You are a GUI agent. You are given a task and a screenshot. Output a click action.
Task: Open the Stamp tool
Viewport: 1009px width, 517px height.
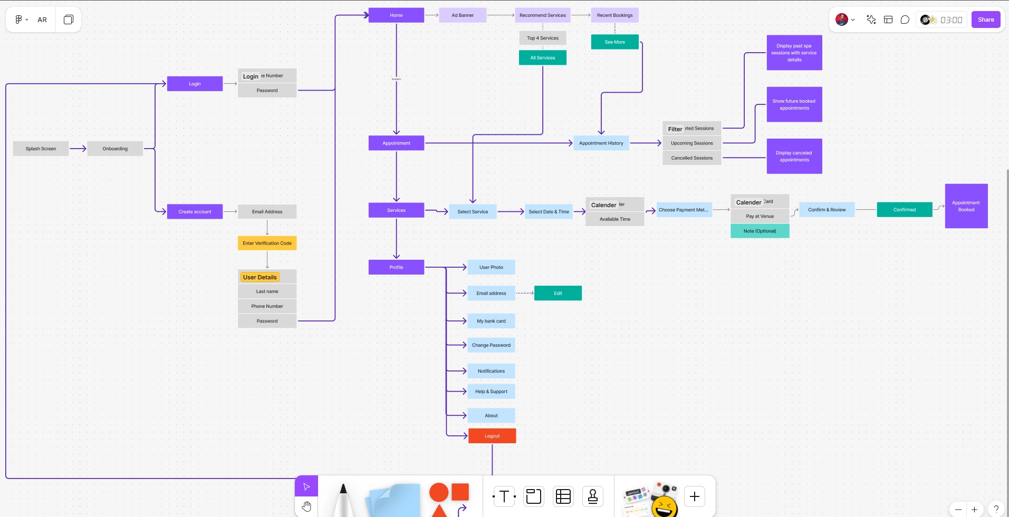tap(592, 496)
